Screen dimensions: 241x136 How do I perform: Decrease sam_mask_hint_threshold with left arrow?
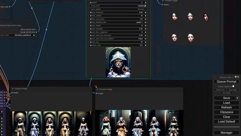90,36
